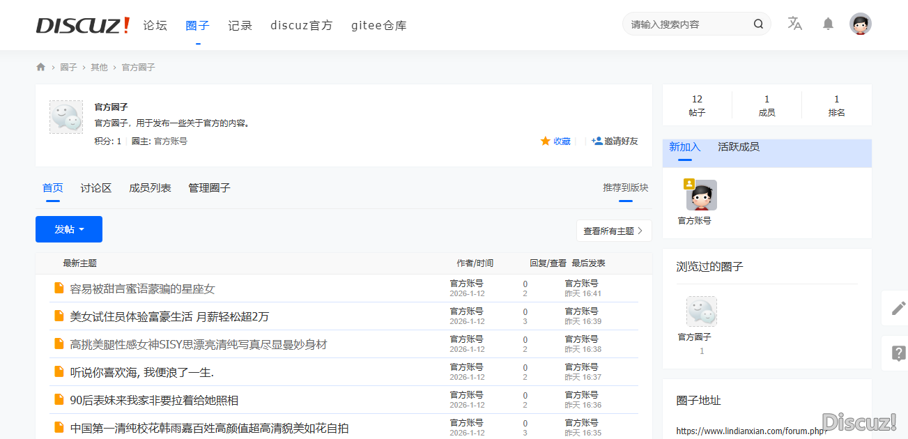908x439 pixels.
Task: Open the 发帖 dropdown button
Action: [x=69, y=229]
